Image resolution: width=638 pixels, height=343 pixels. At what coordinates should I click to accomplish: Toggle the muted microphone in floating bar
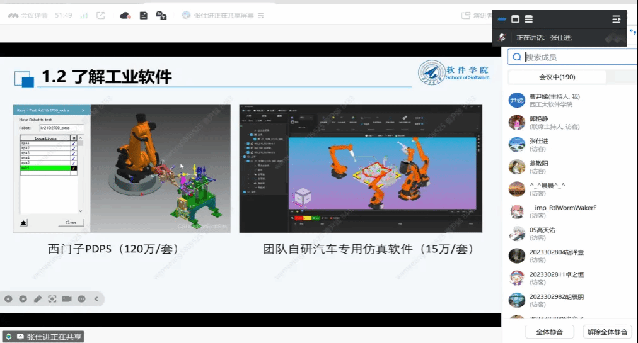502,38
